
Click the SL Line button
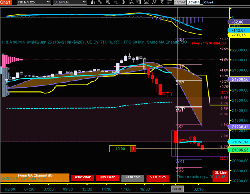[220, 176]
